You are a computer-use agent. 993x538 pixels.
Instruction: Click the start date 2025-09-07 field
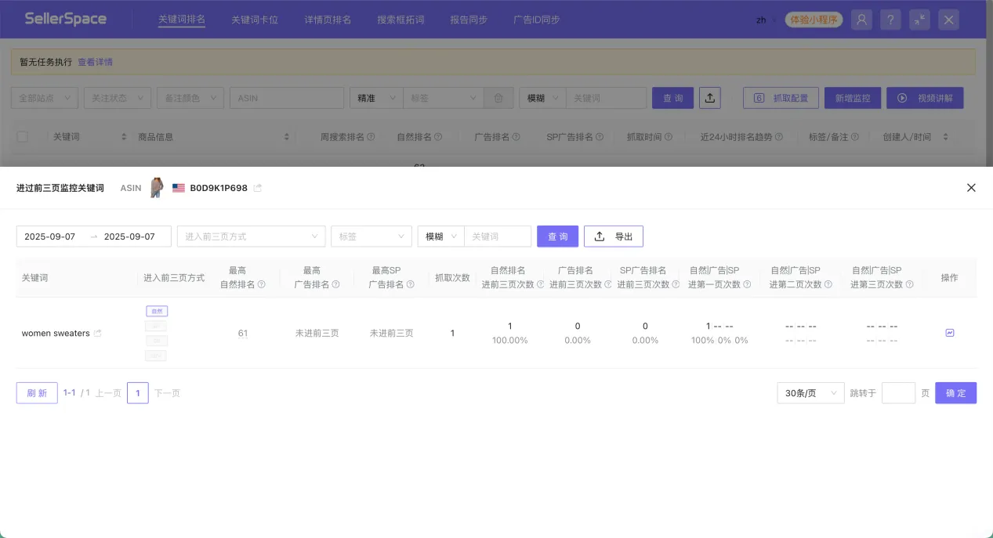coord(50,237)
